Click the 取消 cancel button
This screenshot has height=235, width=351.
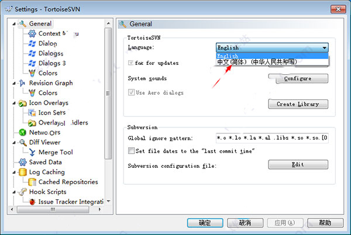(245, 223)
